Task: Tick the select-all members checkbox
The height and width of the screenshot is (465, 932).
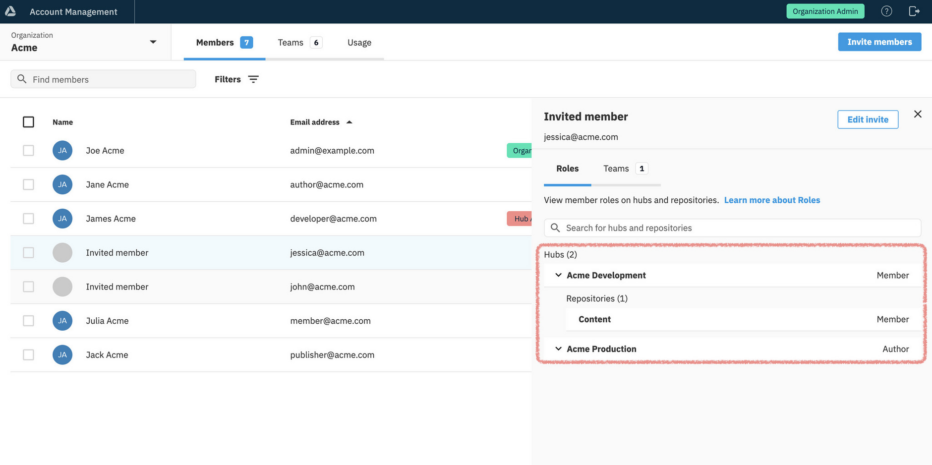Action: click(x=28, y=122)
